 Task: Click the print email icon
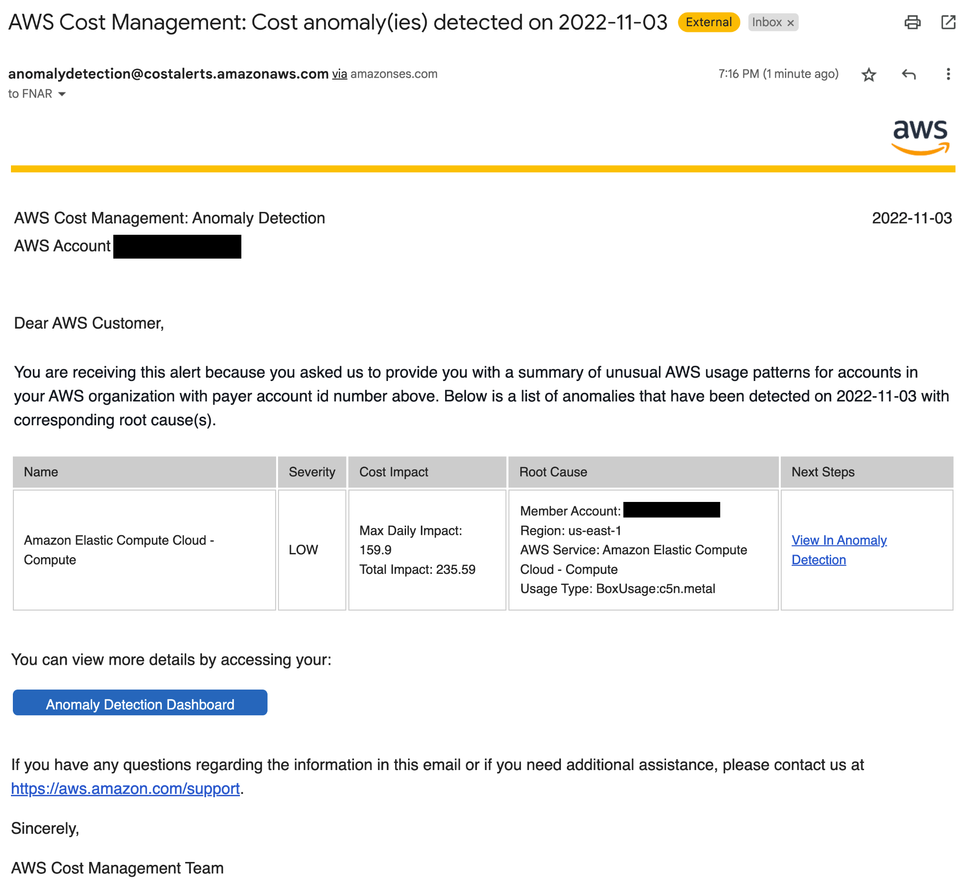[913, 22]
